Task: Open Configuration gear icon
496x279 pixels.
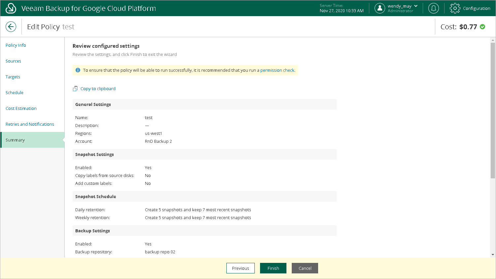Action: (455, 8)
